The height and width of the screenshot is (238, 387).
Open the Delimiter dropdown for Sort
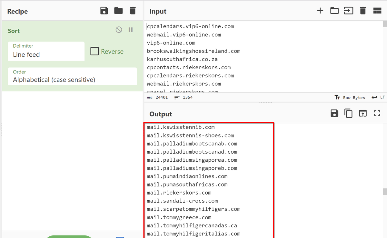click(46, 51)
